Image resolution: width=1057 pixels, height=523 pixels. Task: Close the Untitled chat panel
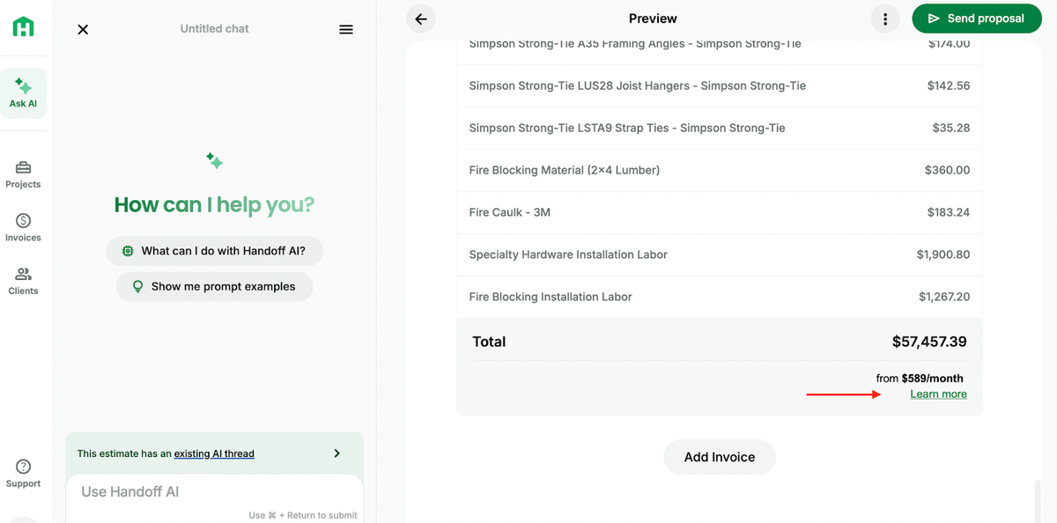pos(83,29)
